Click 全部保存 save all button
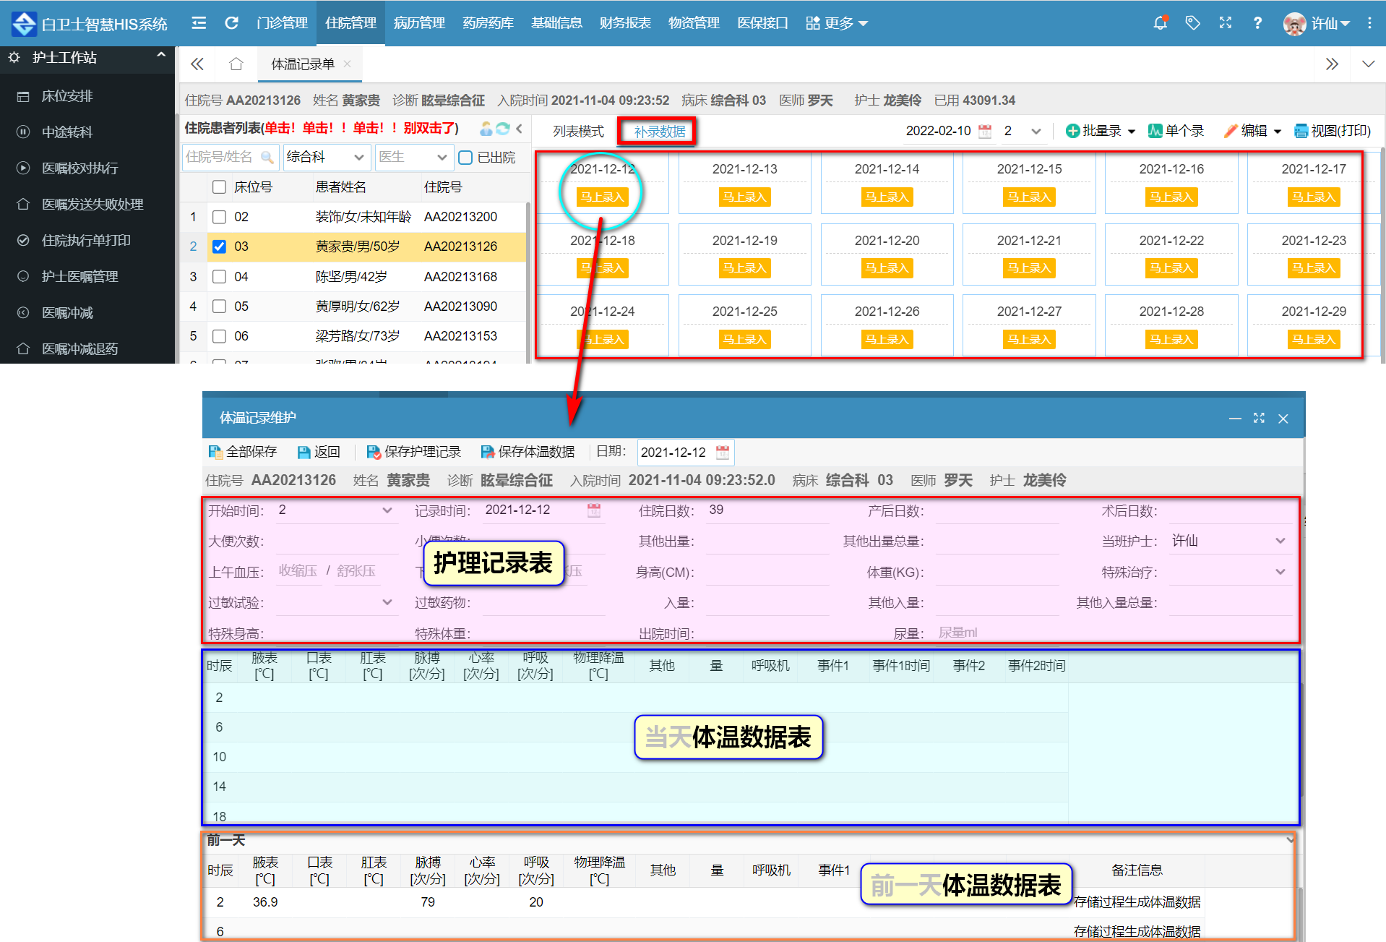1386x942 pixels. [x=242, y=452]
